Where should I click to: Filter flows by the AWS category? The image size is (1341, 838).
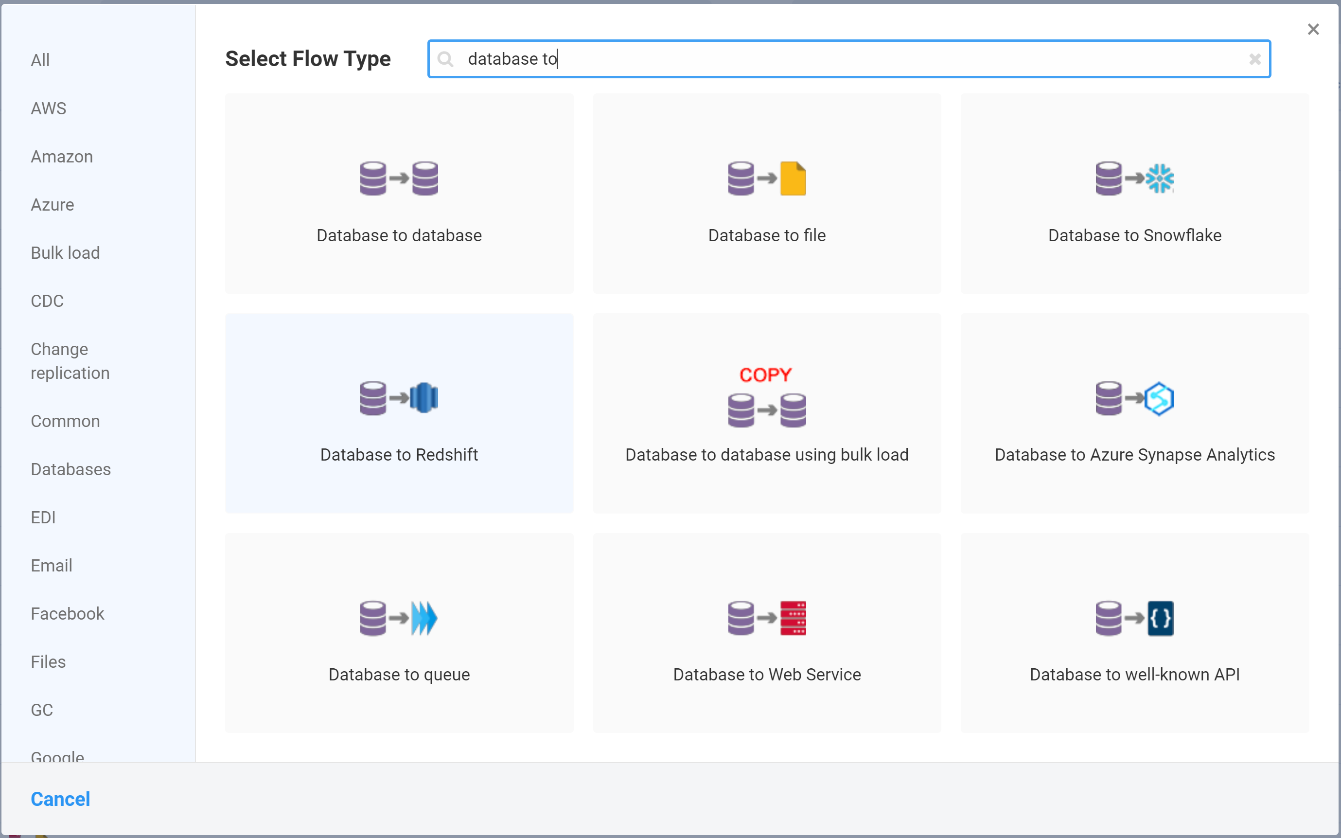click(49, 108)
